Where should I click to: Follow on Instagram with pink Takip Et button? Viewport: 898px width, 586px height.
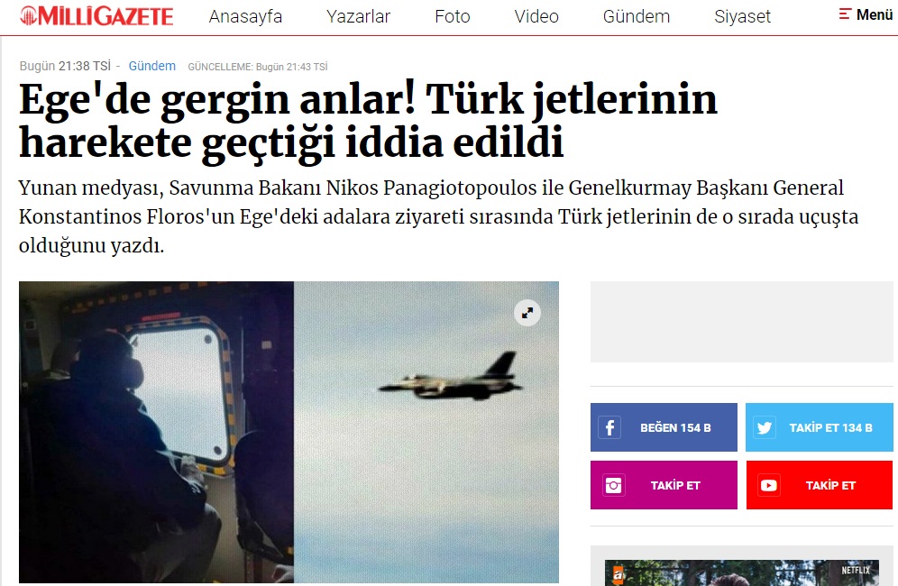point(664,485)
